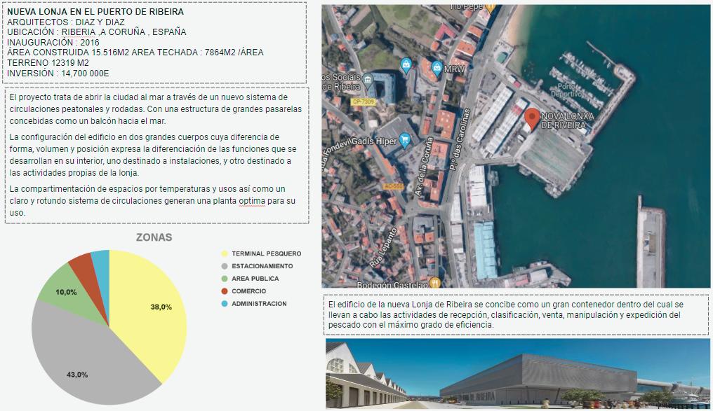
Task: Click the line ARQUITECTOS : DIAZ Y DIAZ
Action: [x=66, y=22]
